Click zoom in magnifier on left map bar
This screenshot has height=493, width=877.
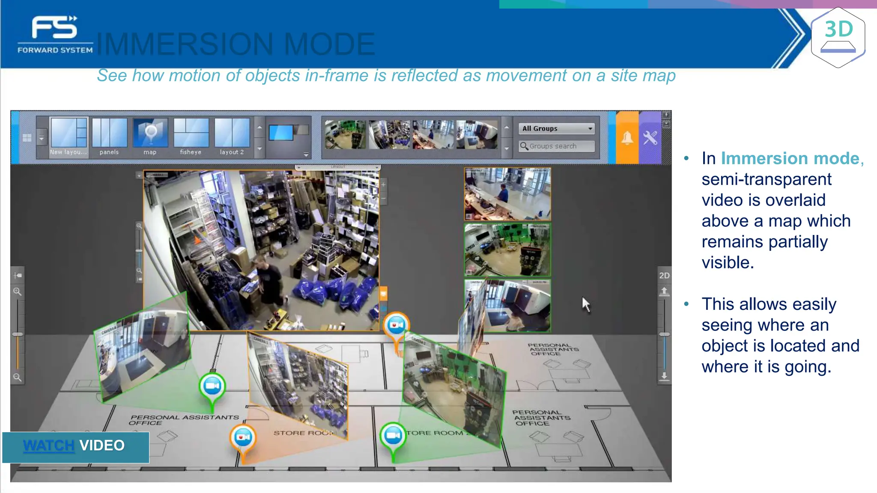pos(17,291)
